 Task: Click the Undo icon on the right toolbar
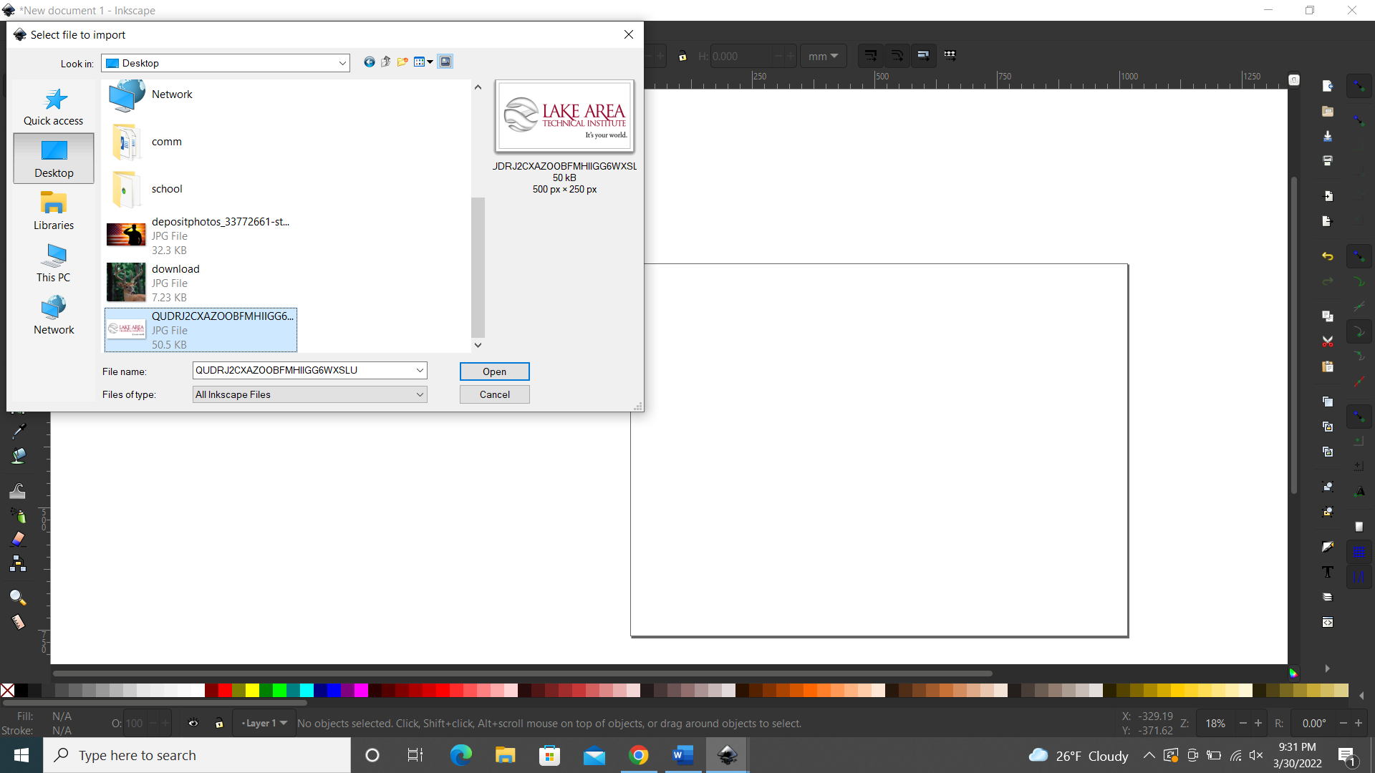(1328, 256)
